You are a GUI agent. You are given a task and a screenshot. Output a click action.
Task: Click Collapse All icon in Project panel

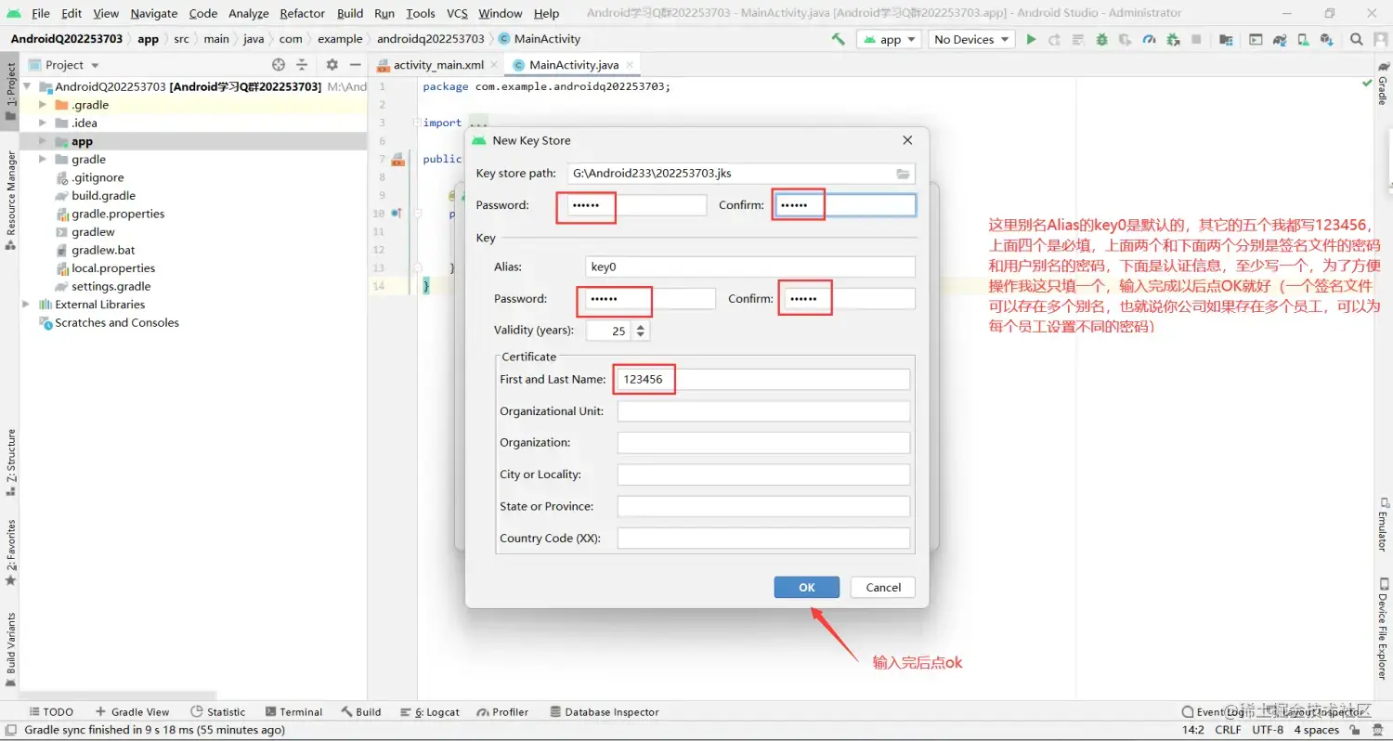coord(302,65)
